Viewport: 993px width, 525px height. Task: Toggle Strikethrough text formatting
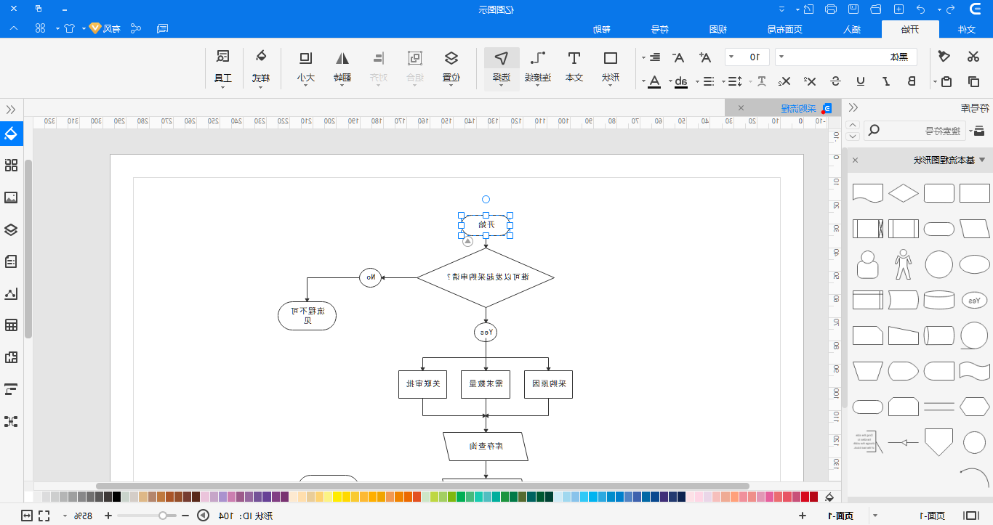(x=836, y=81)
